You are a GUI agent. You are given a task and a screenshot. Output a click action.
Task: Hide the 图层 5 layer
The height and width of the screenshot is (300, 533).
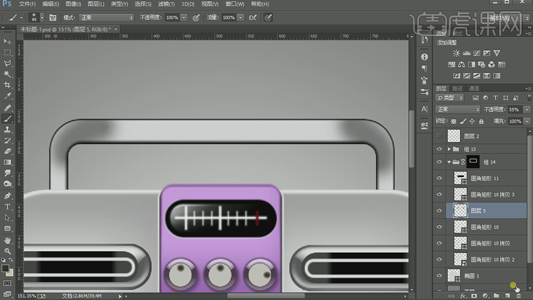439,211
